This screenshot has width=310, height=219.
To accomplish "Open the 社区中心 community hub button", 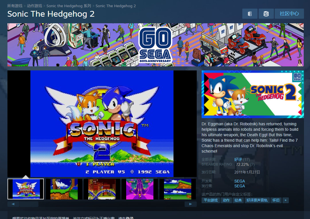I will coord(289,14).
